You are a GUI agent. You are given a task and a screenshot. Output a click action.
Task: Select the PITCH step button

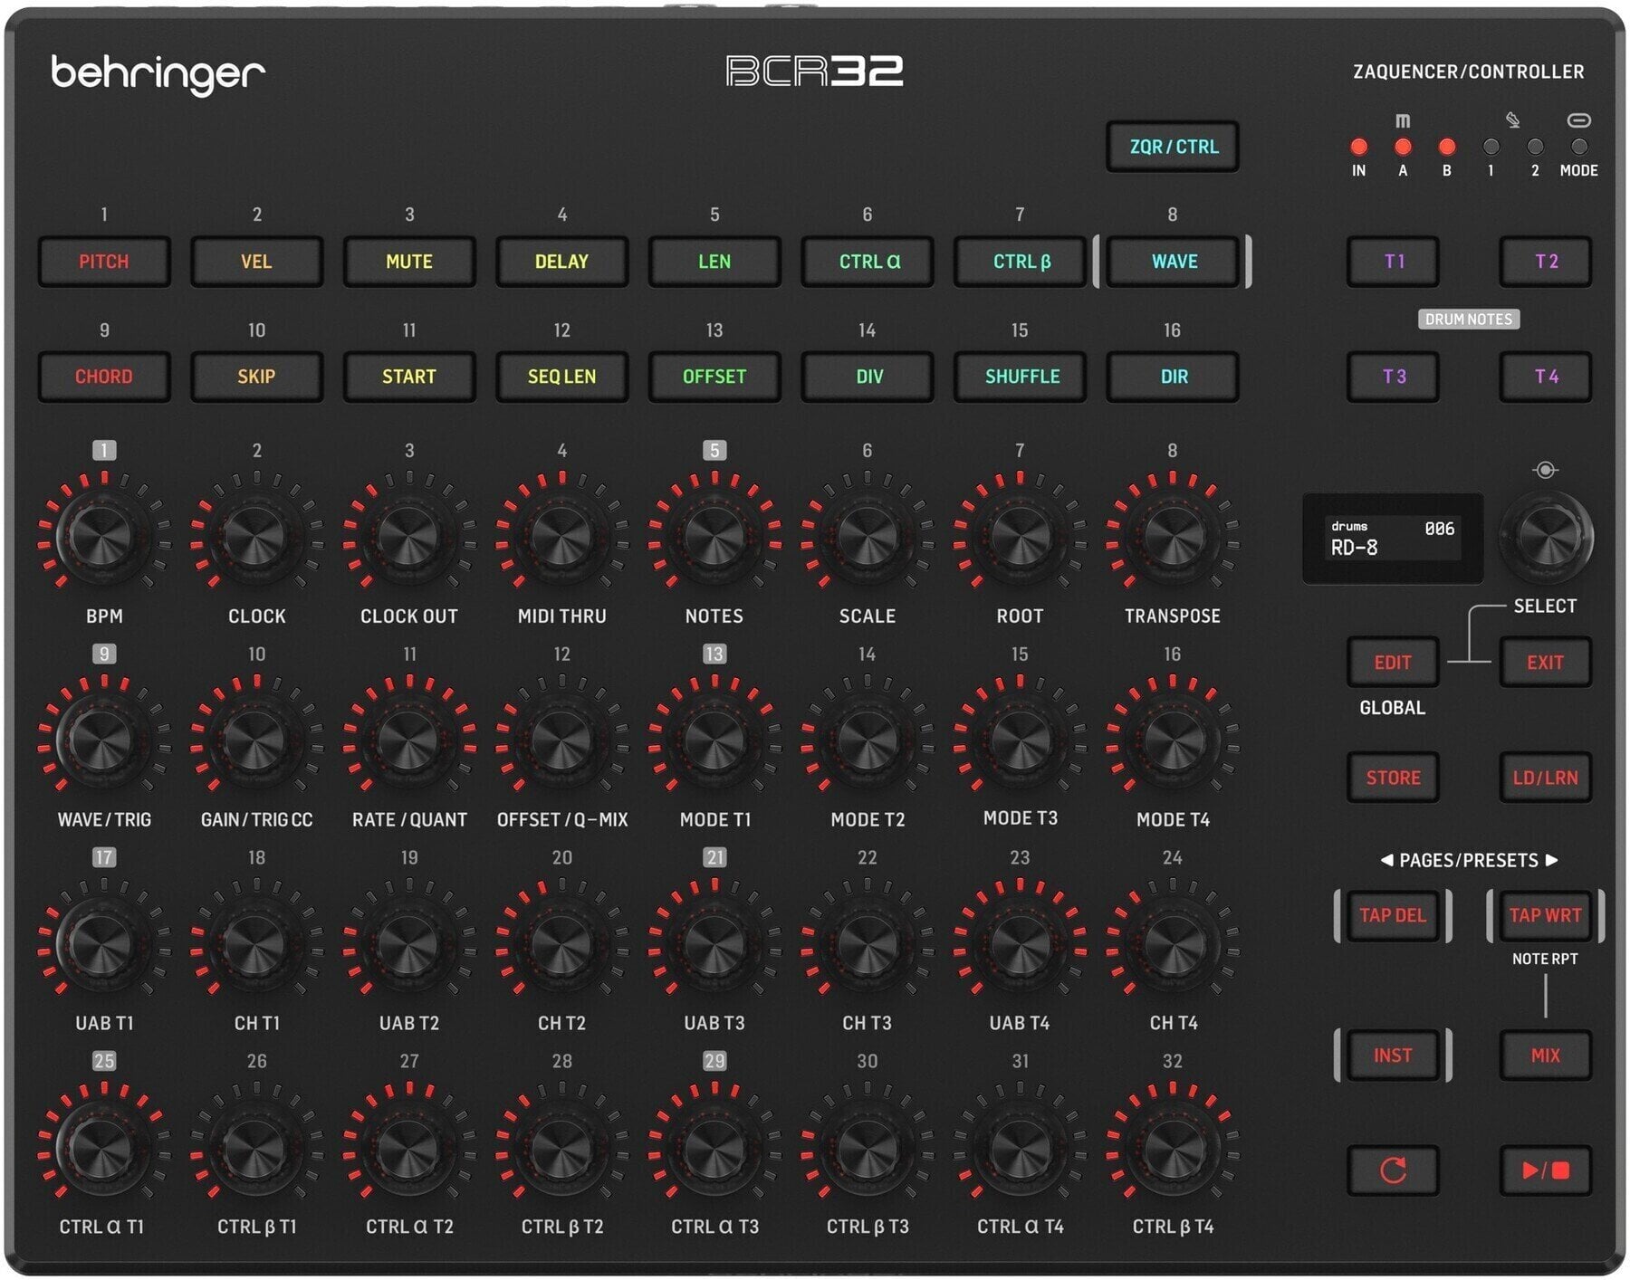tap(104, 262)
